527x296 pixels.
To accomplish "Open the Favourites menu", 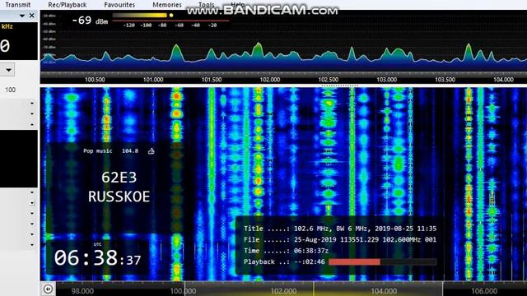I will [119, 5].
